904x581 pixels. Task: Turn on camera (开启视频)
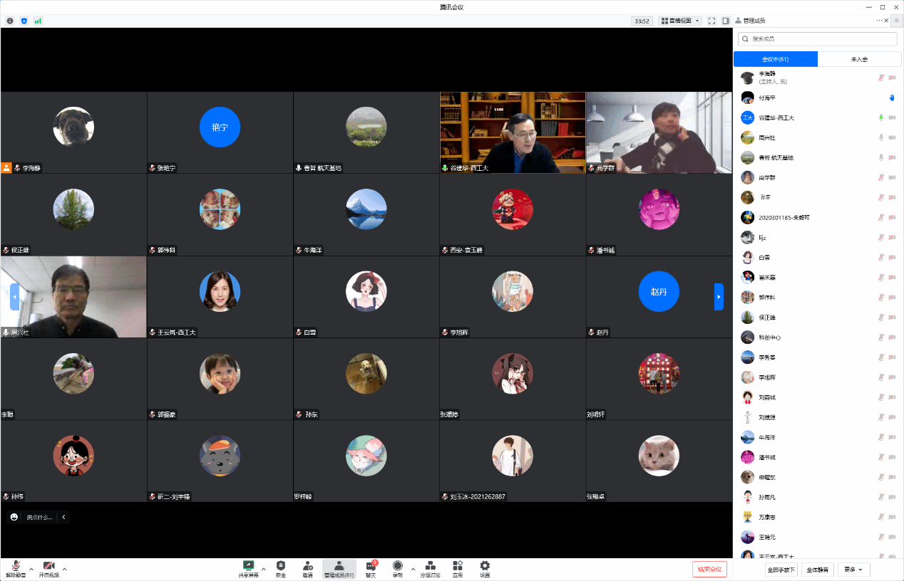pyautogui.click(x=48, y=568)
